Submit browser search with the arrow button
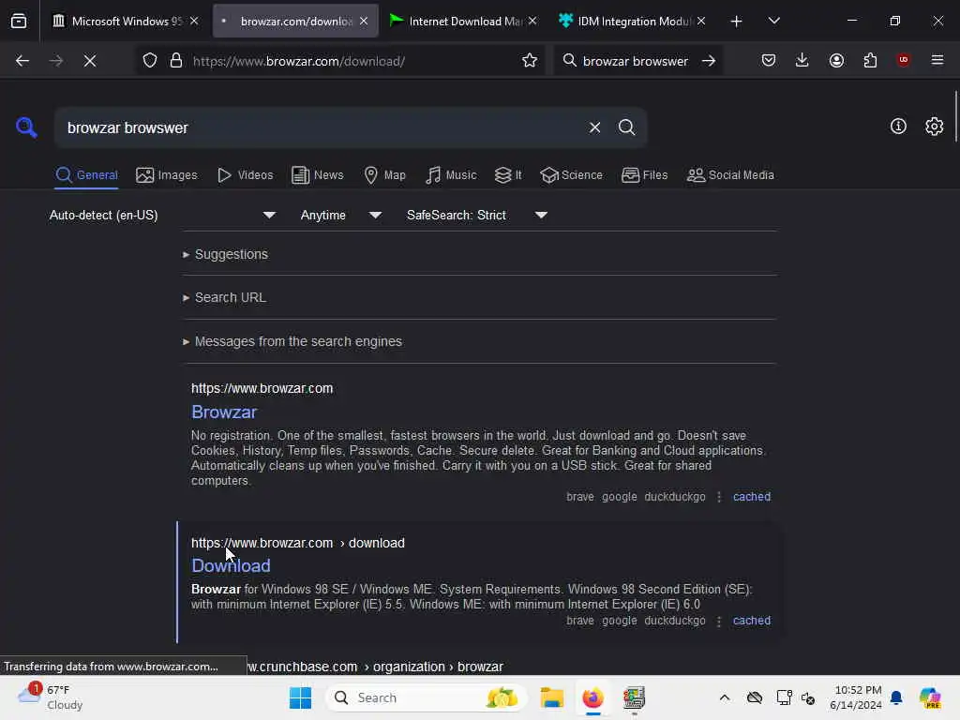 709,61
